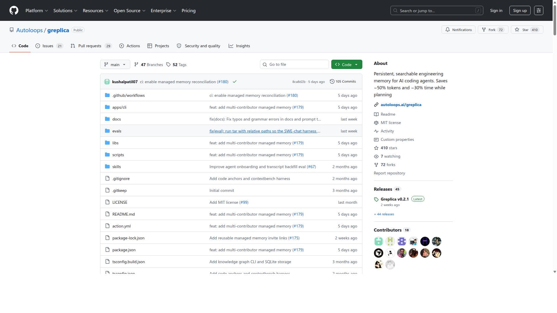Expand the Open Source menu
Viewport: 557px width, 313px height.
click(x=129, y=10)
